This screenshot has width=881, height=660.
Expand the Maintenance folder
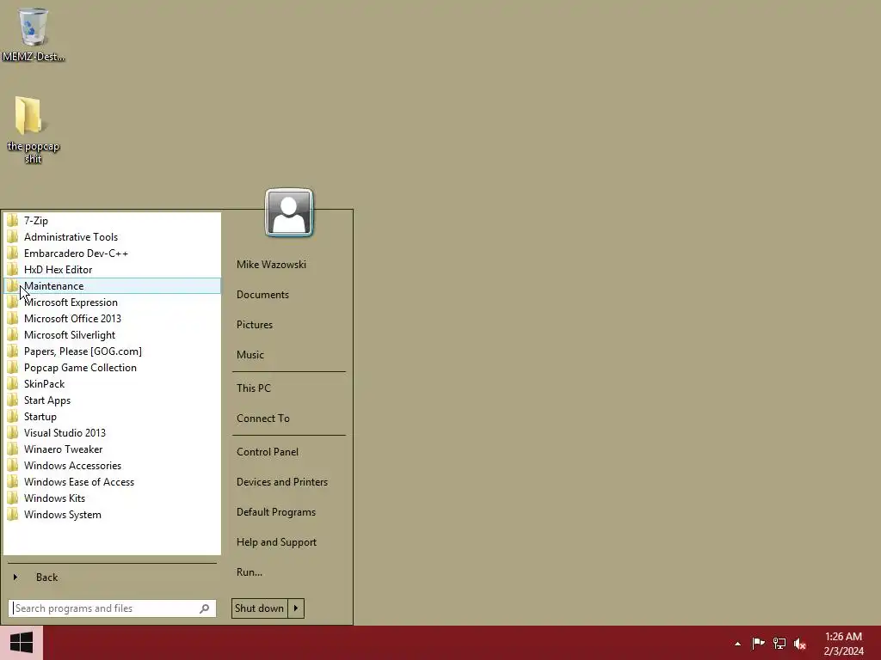pos(113,285)
